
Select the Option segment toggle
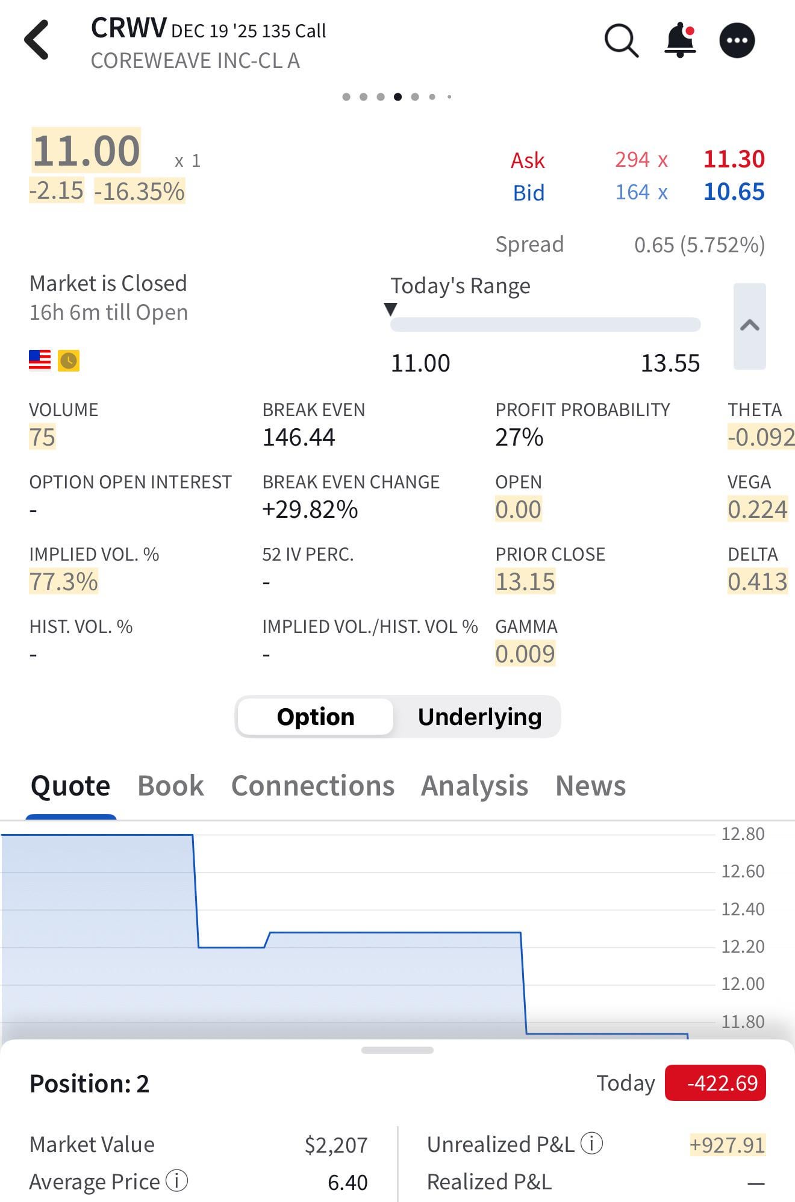point(316,717)
